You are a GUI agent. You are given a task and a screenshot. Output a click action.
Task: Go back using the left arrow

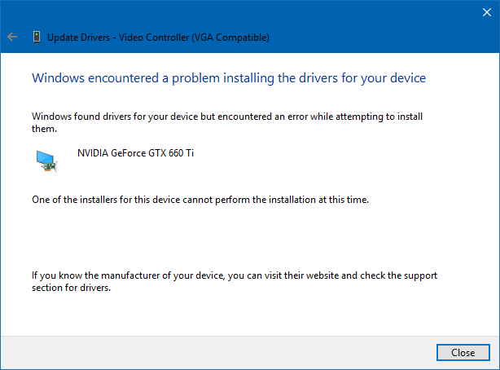[x=12, y=37]
